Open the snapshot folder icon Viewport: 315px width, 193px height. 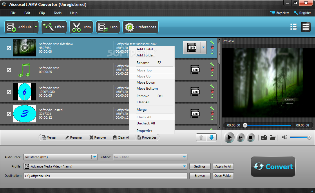(273, 137)
